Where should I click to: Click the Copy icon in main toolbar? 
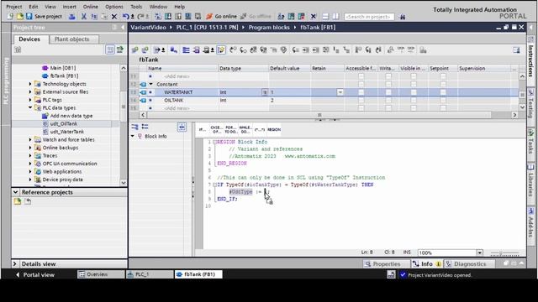click(94, 17)
